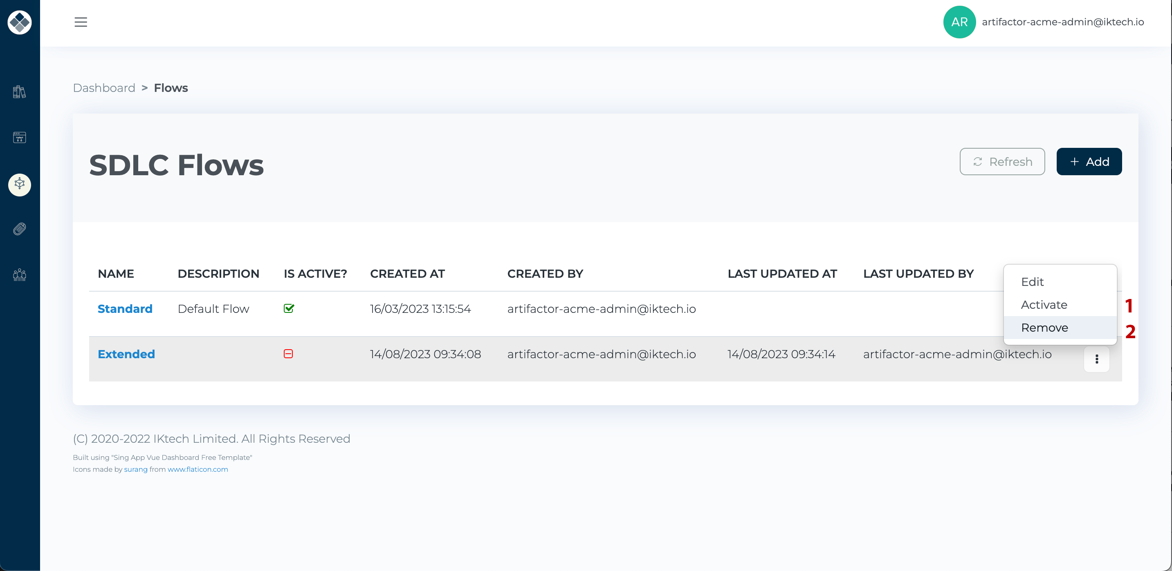The height and width of the screenshot is (571, 1172).
Task: Toggle the Is Active checkbox for Standard flow
Action: pyautogui.click(x=288, y=308)
